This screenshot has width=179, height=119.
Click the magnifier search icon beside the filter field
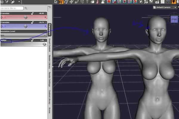point(26,8)
